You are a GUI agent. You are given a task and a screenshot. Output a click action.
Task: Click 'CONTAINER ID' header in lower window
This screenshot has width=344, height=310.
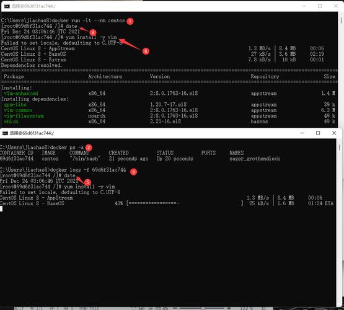tap(17, 153)
